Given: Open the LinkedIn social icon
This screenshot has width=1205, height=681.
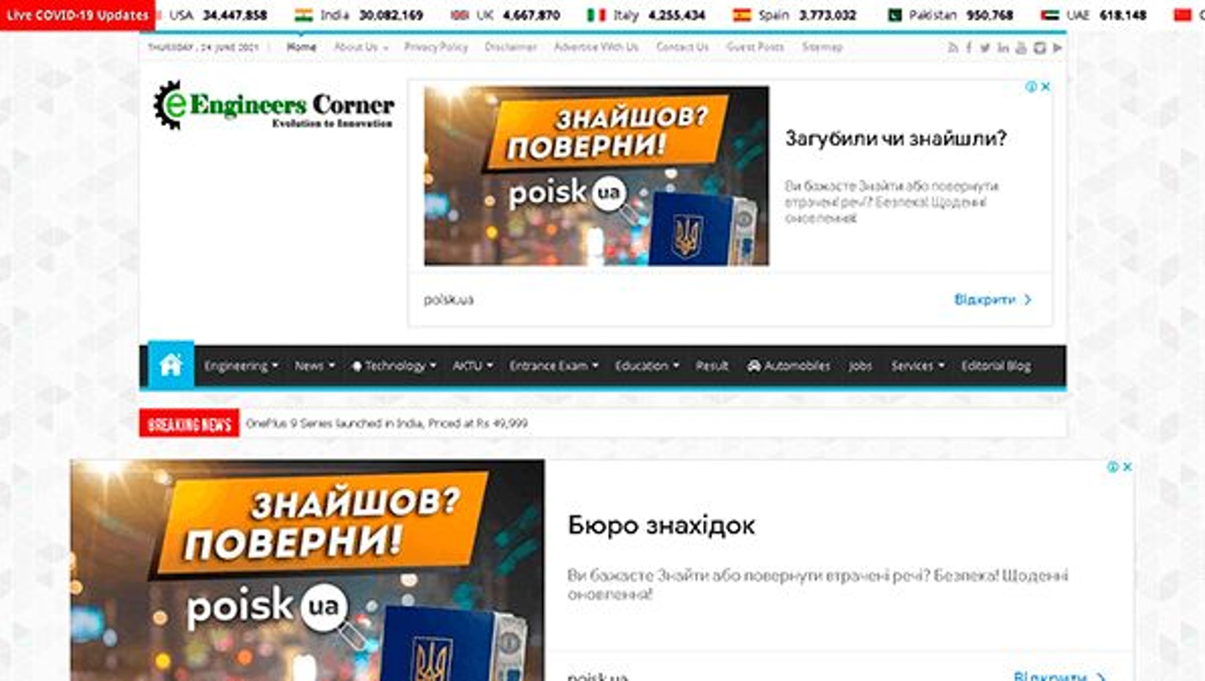Looking at the screenshot, I should pyautogui.click(x=1003, y=48).
